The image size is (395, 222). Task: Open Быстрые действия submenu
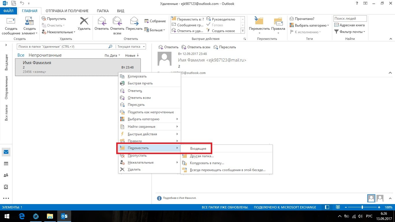[x=149, y=134]
